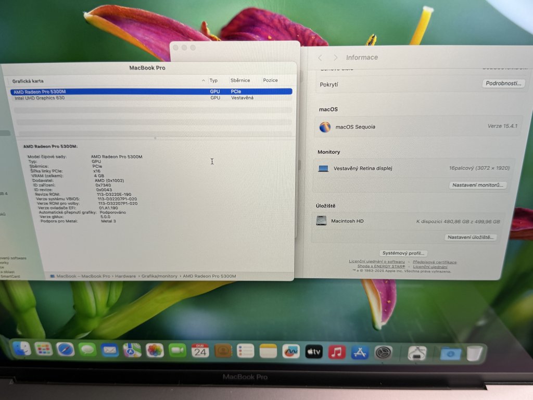Sort by the Grafická karta column header
This screenshot has height=400, width=533.
pos(28,81)
